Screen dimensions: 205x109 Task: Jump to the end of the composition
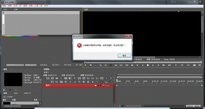click(x=169, y=65)
